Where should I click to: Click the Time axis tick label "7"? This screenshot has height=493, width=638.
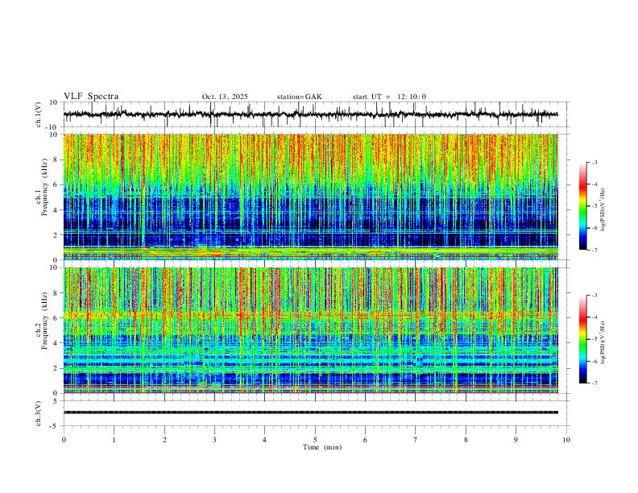pyautogui.click(x=416, y=440)
